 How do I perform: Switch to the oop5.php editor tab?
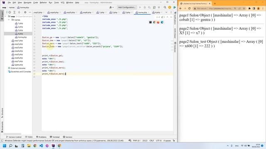pyautogui.click(x=70, y=12)
